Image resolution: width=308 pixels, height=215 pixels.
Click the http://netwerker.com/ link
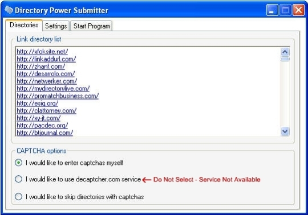(x=47, y=81)
